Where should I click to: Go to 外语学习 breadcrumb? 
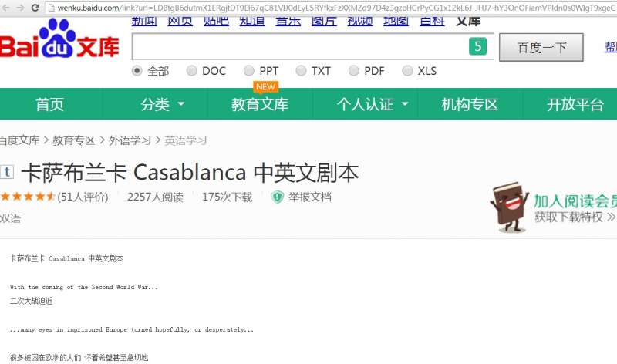point(130,140)
